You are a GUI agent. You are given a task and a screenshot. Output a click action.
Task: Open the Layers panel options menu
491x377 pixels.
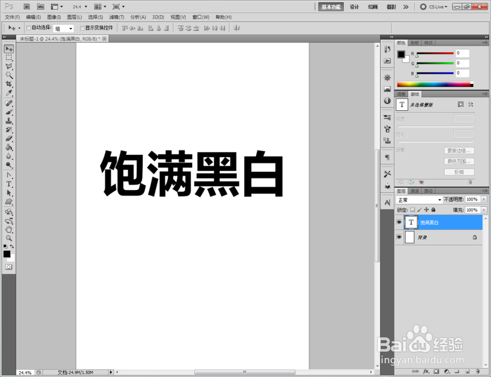485,191
